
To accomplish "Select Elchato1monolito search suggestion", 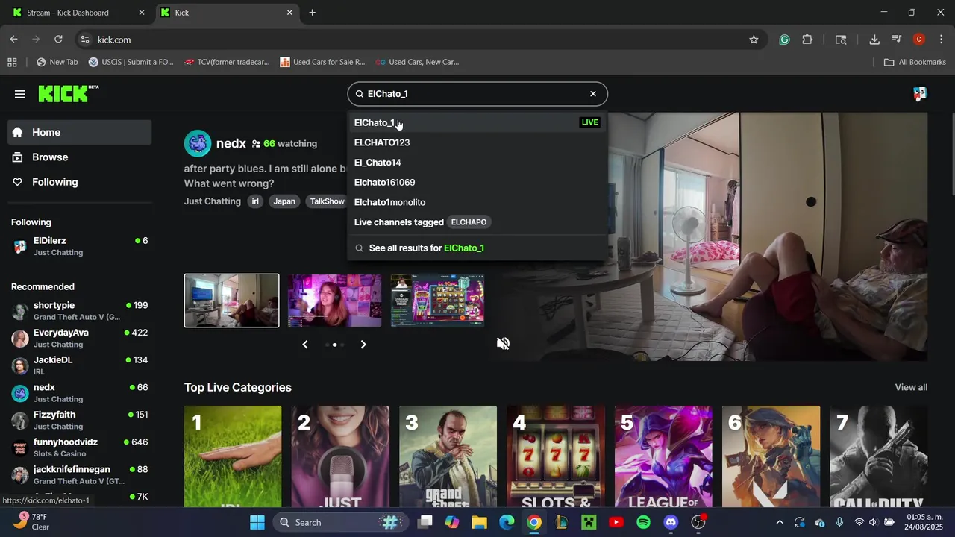I will pyautogui.click(x=477, y=202).
